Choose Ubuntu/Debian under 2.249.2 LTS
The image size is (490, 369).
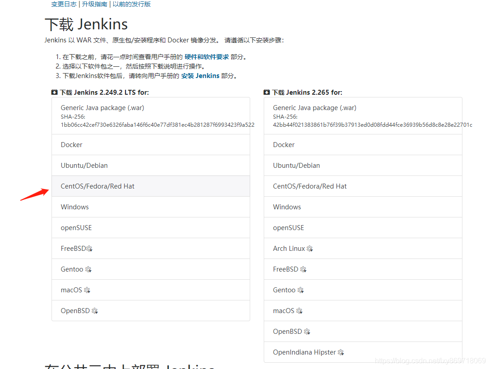(x=151, y=166)
